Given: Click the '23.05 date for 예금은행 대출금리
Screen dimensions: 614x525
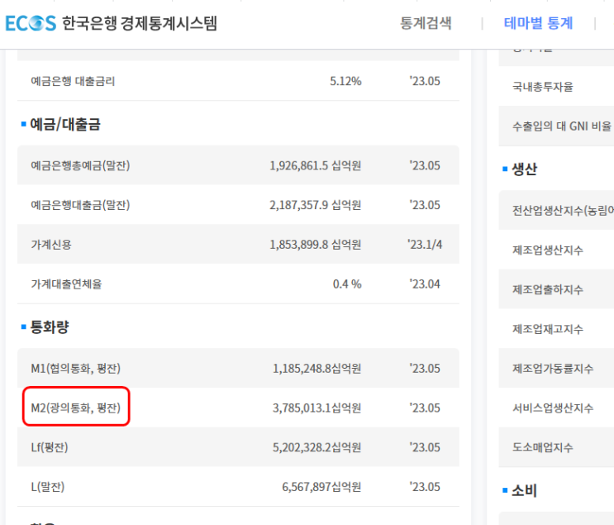Looking at the screenshot, I should (x=425, y=81).
